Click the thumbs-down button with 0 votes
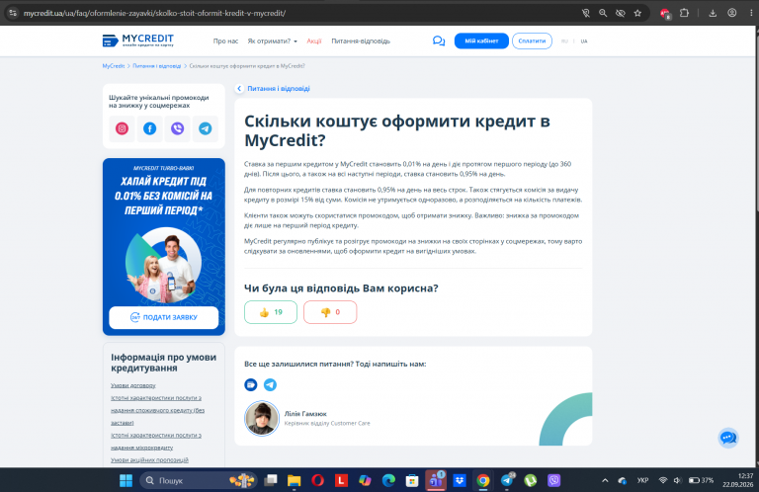The height and width of the screenshot is (492, 759). click(330, 312)
